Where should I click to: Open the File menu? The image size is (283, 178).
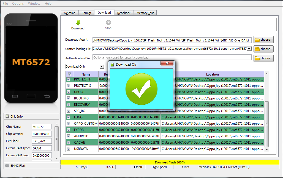tap(5, 3)
